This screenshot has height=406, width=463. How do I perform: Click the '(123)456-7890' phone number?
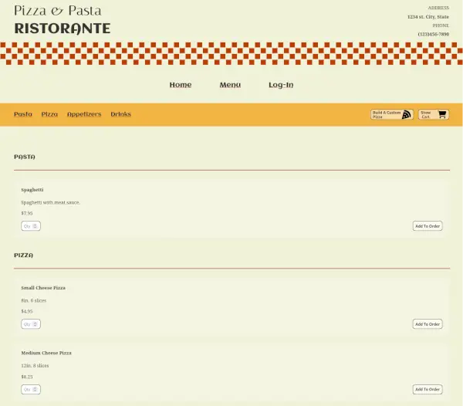tap(434, 34)
